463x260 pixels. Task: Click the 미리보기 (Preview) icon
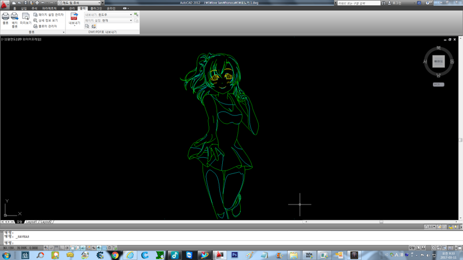coord(25,16)
